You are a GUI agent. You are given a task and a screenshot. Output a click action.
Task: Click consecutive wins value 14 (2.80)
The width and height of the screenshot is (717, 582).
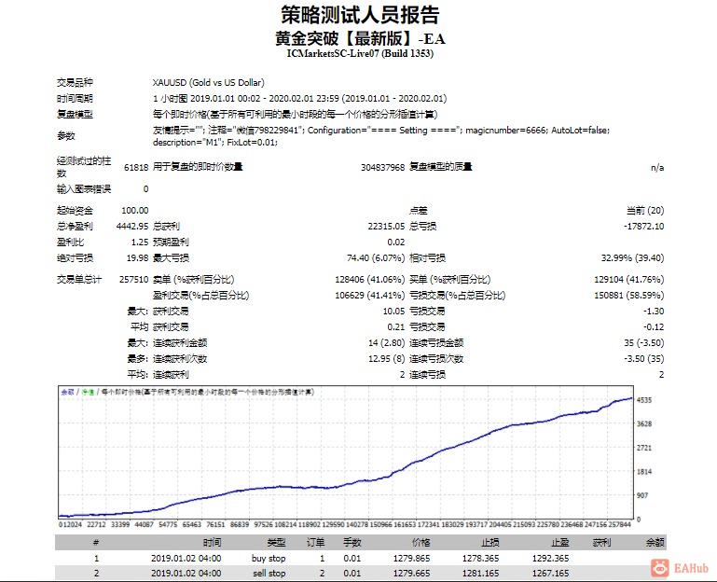(387, 343)
